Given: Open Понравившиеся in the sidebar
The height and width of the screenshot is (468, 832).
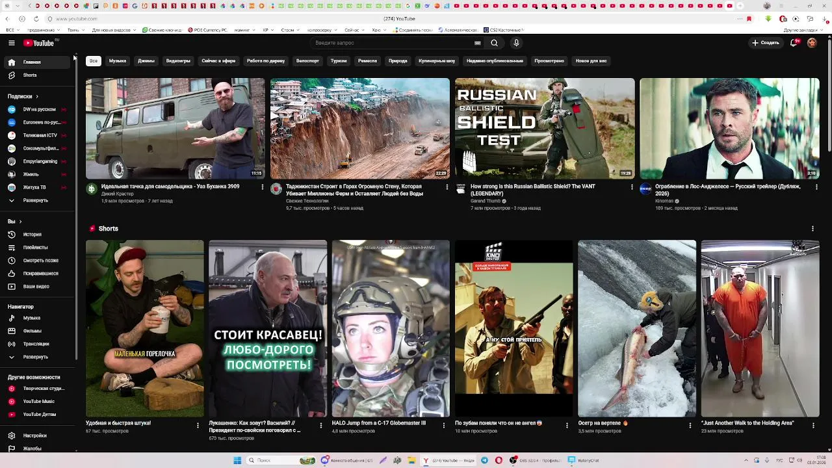Looking at the screenshot, I should [x=38, y=274].
